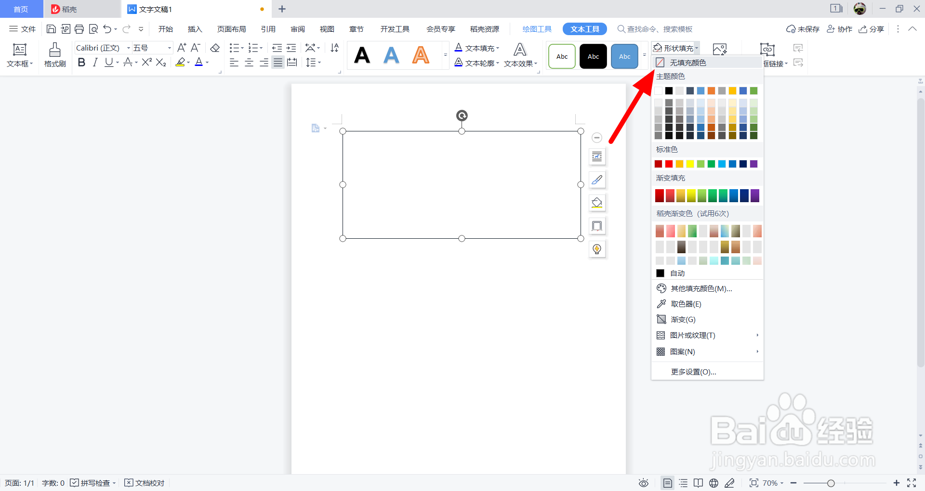Toggle bold formatting
The width and height of the screenshot is (925, 491).
click(81, 62)
